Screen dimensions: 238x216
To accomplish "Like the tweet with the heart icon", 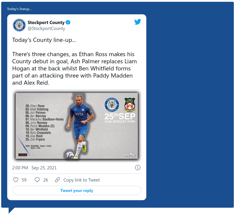I will pyautogui.click(x=16, y=180).
